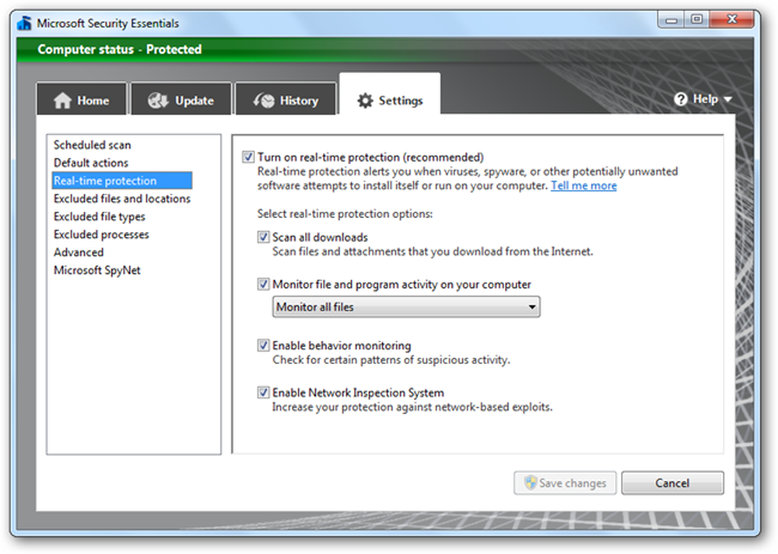Open Excluded processes settings
The height and width of the screenshot is (554, 778).
101,234
